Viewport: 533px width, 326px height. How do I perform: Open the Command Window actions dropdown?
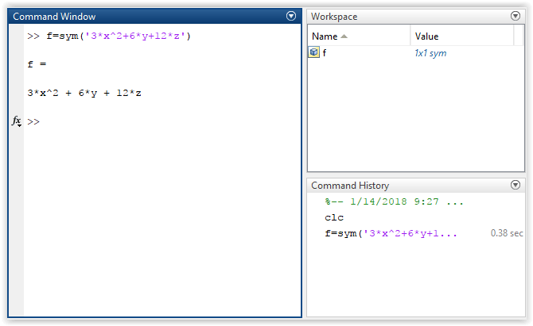click(x=291, y=16)
